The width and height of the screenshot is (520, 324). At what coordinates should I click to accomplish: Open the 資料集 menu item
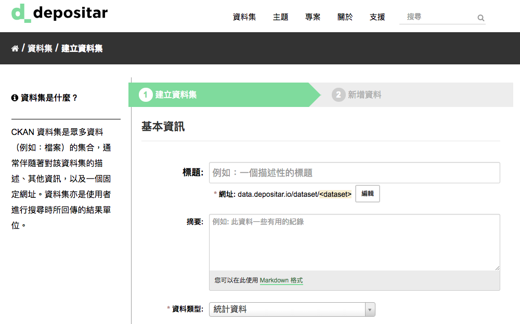(244, 17)
